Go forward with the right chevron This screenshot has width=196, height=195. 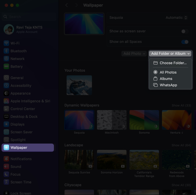(x=76, y=5)
